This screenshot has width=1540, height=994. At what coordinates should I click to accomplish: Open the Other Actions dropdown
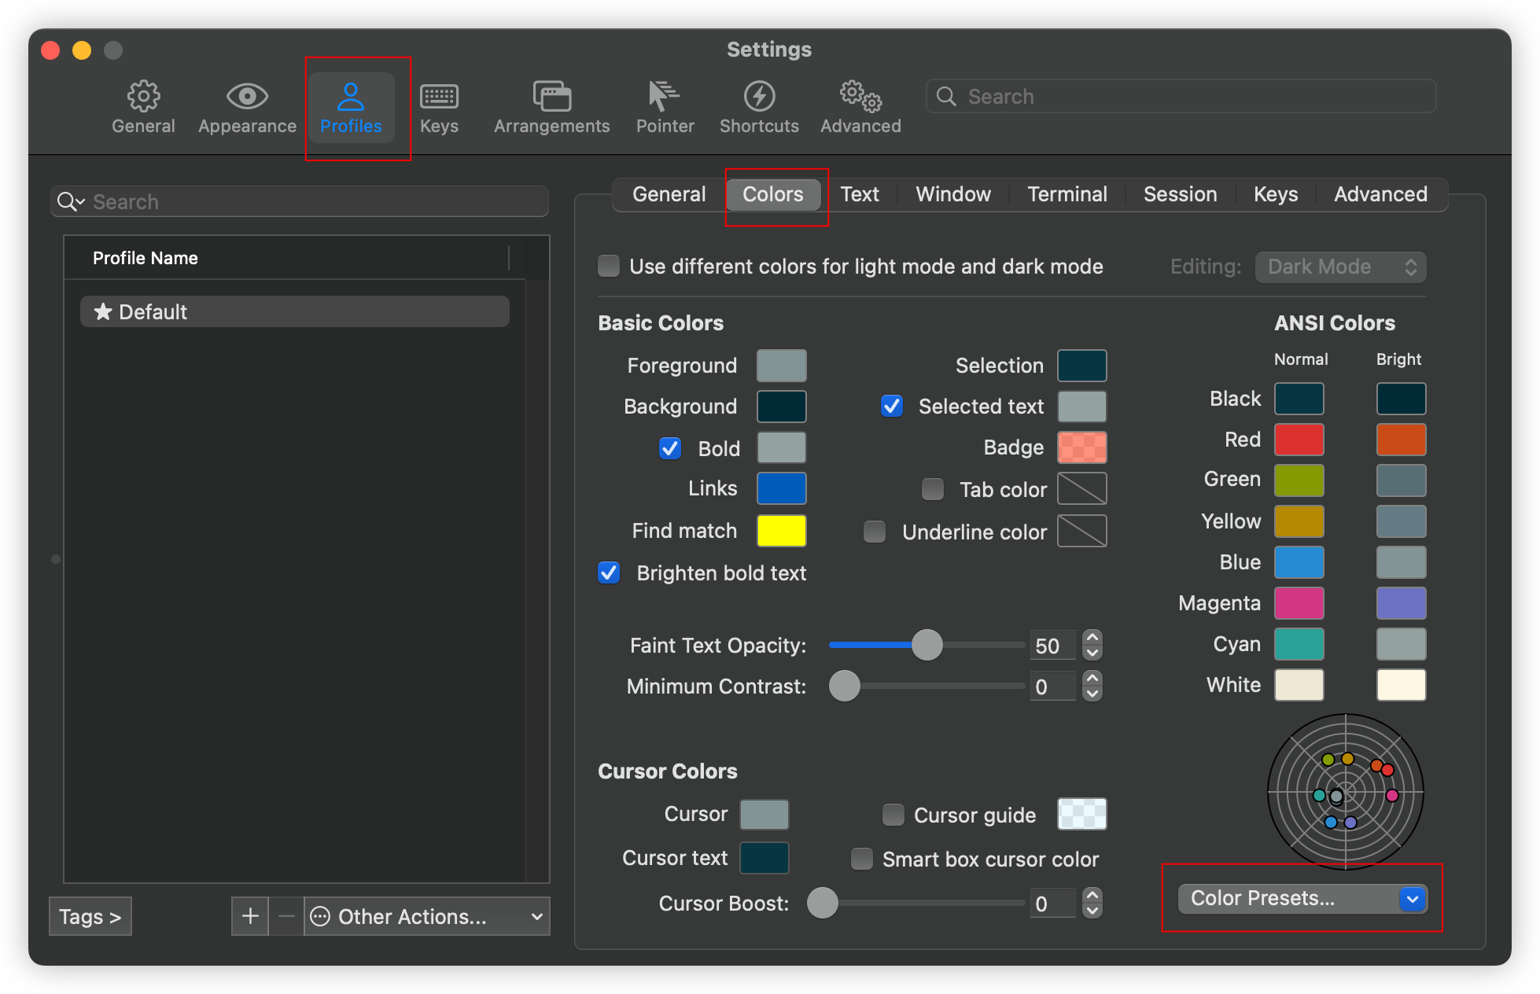pos(427,916)
